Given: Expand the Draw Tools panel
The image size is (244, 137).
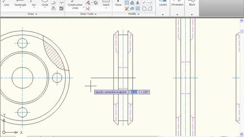Looking at the screenshot, I should 88,14.
